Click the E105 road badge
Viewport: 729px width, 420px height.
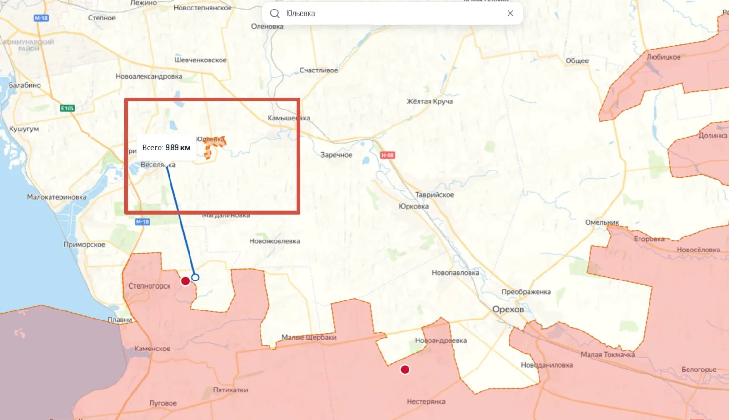point(68,108)
